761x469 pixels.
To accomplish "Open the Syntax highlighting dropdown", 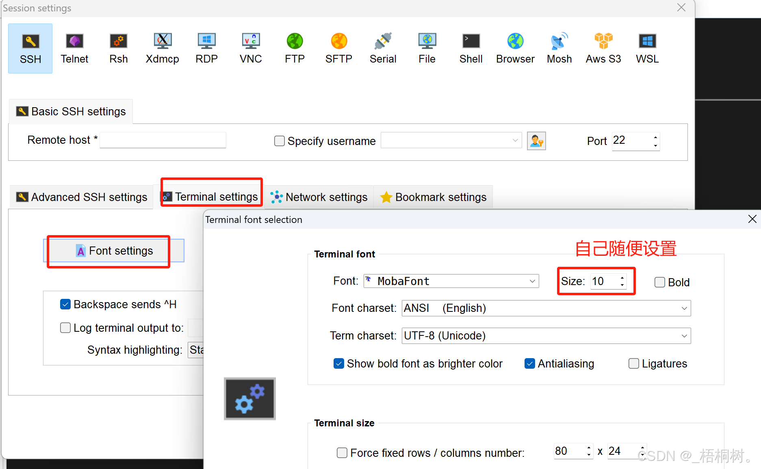I will pos(196,350).
